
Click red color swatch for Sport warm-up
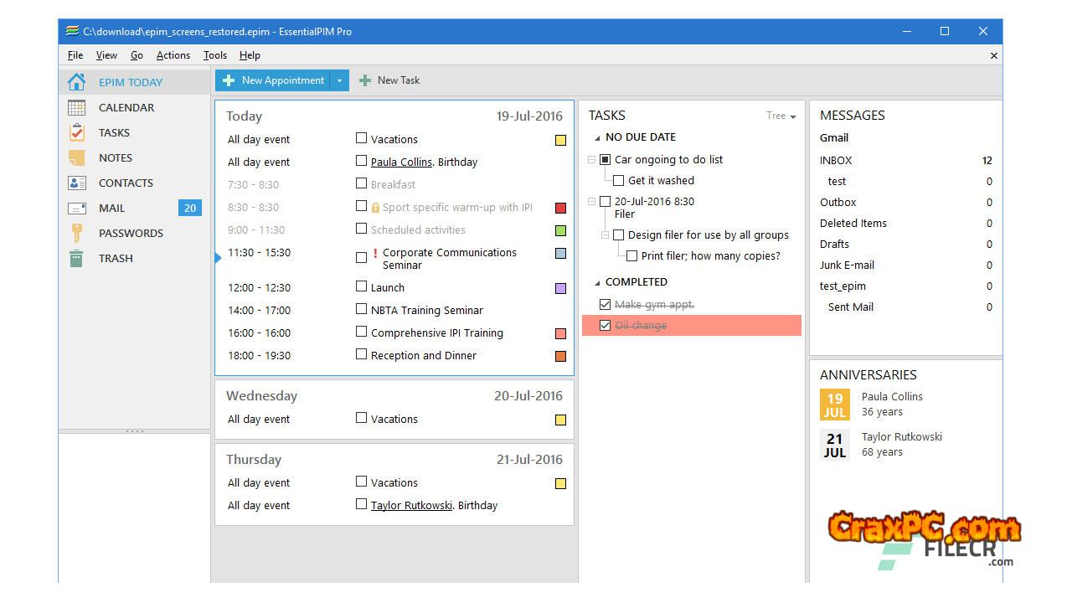click(560, 208)
